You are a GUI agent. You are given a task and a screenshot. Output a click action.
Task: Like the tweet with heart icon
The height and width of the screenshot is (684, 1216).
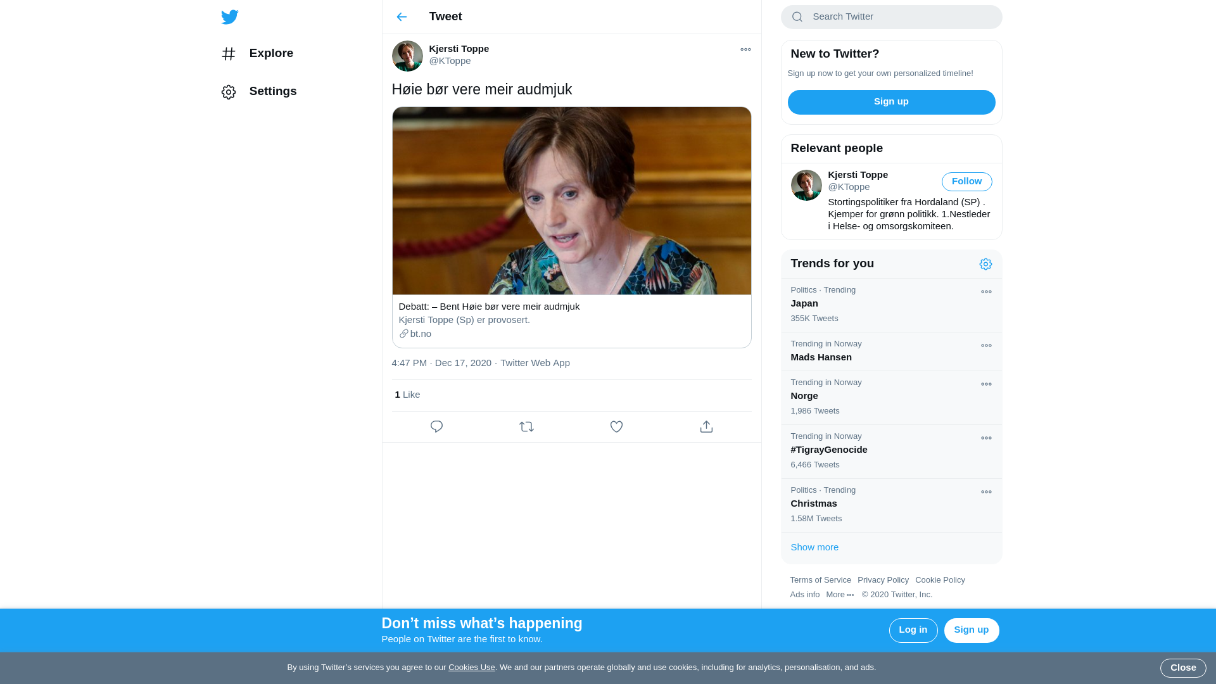616,427
